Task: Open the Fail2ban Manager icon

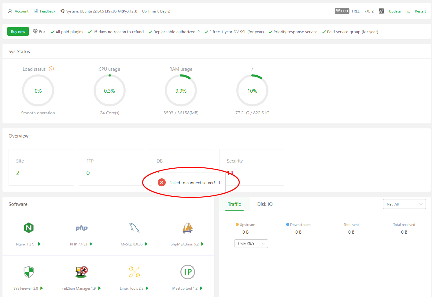Action: click(82, 272)
